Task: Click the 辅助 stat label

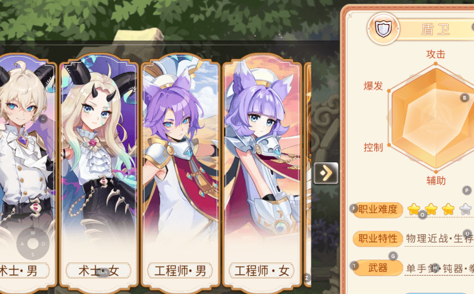Action: (436, 181)
